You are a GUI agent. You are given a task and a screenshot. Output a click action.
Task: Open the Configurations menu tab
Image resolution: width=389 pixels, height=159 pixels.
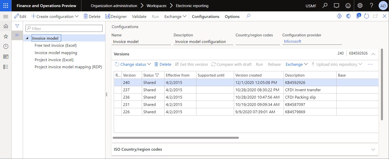point(205,16)
